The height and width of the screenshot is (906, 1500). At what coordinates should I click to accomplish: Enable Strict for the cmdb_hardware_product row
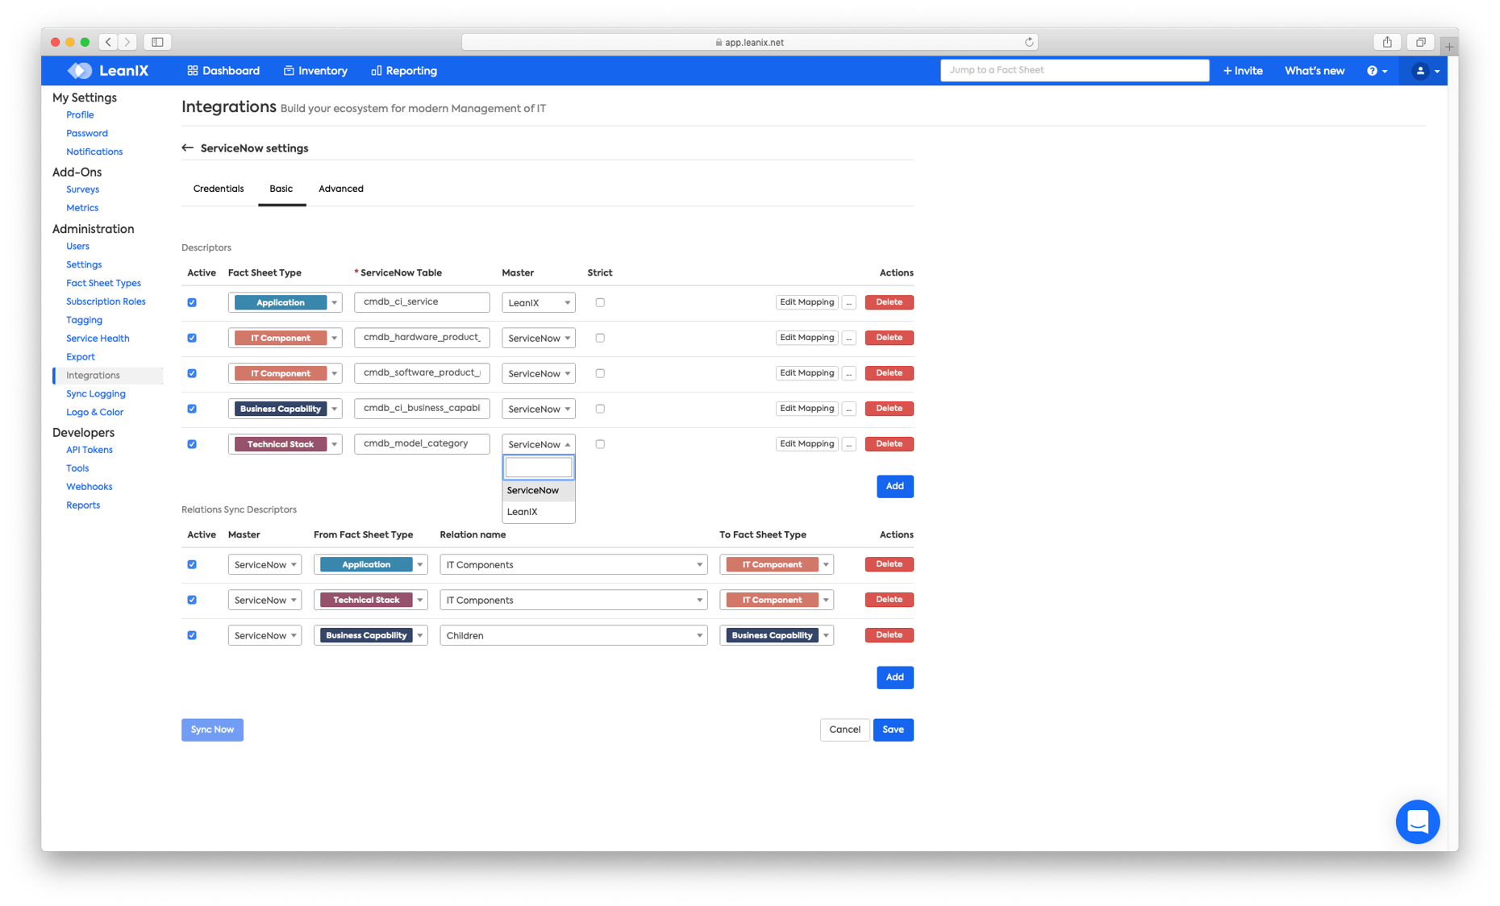[x=600, y=338]
